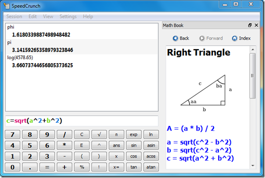
Task: Click the close parenthesis key
Action: [x=99, y=156]
